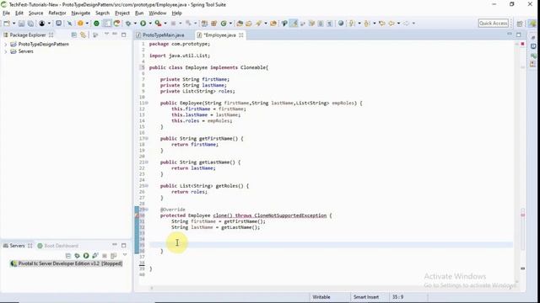The width and height of the screenshot is (540, 303).
Task: Click the green Spring Boot dashboard toolbar icon
Action: point(96,24)
